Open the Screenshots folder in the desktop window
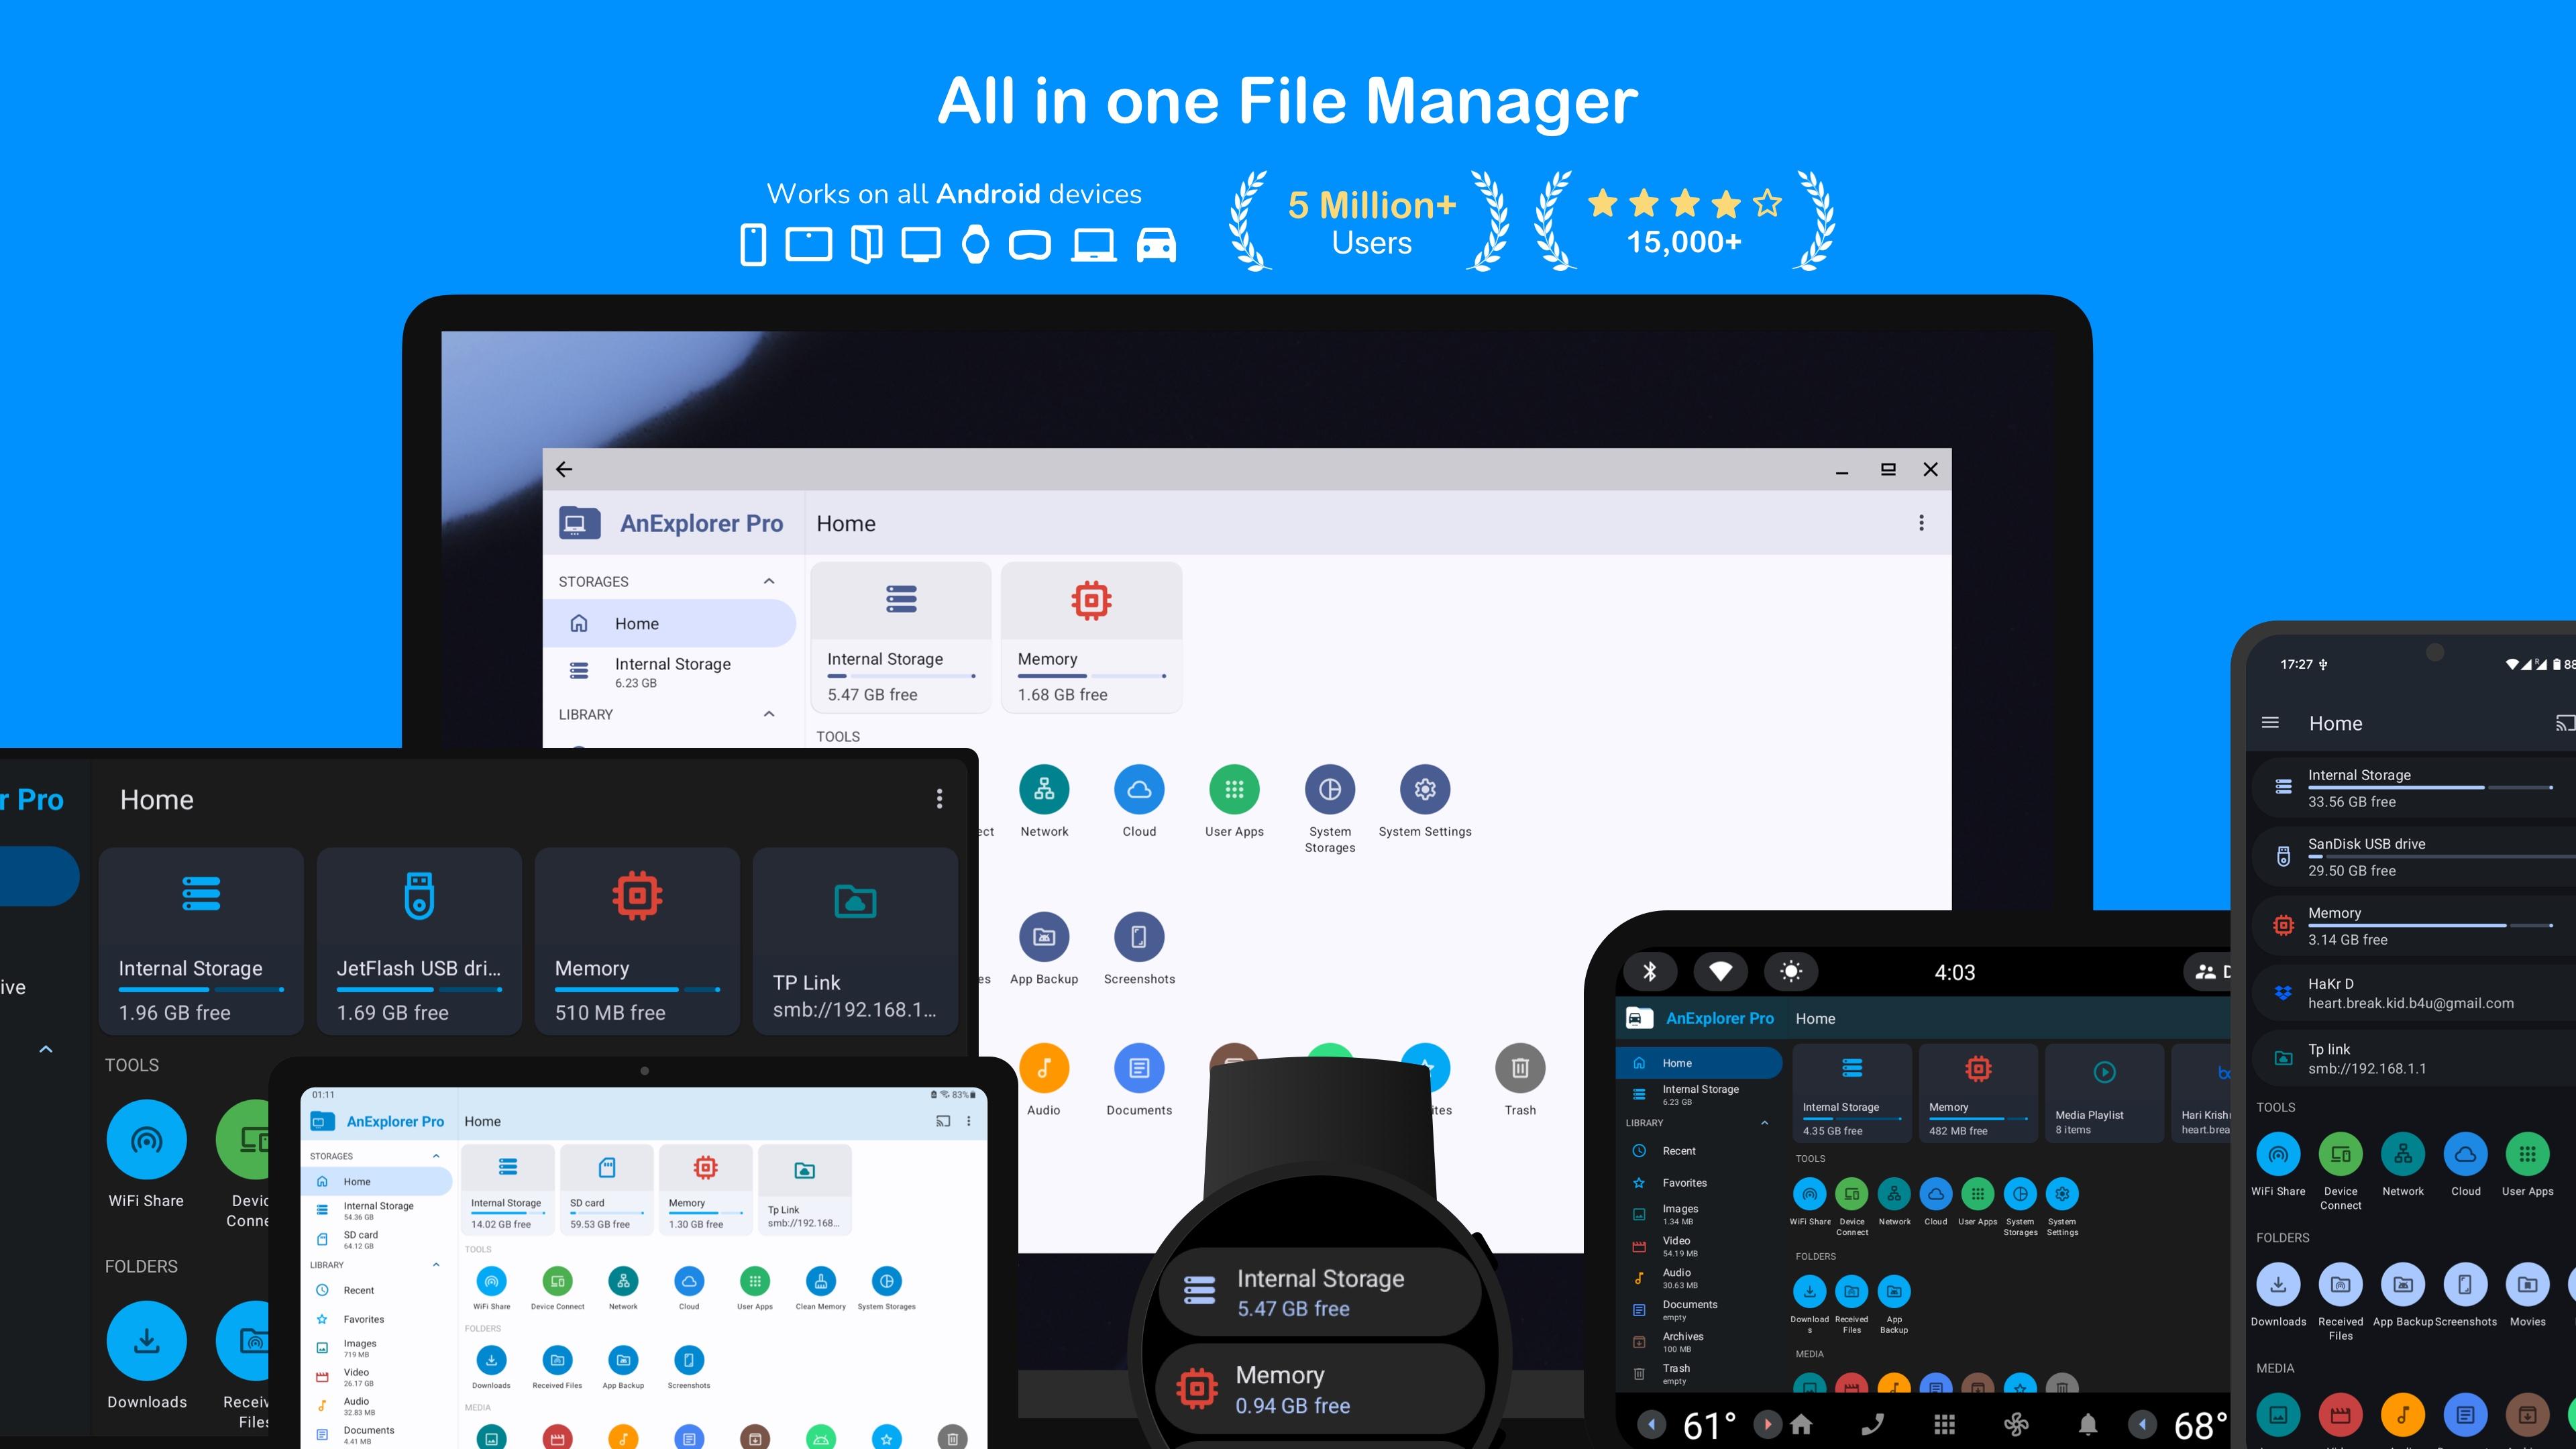This screenshot has height=1449, width=2576. point(1139,937)
